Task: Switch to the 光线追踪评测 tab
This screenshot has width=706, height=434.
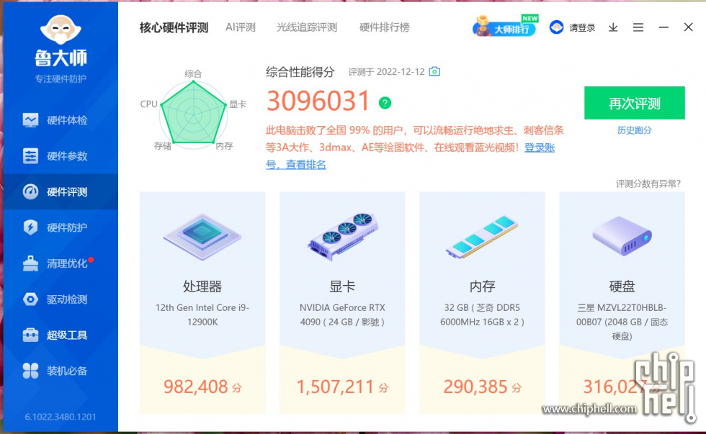Action: tap(307, 27)
